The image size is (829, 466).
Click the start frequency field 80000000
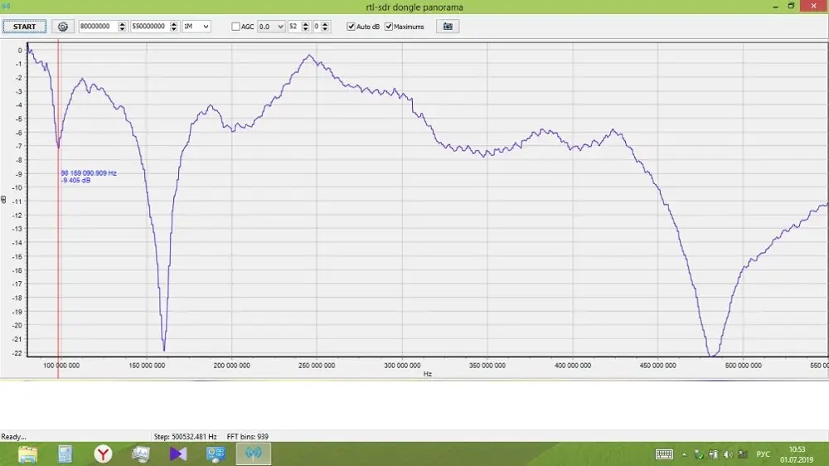[98, 27]
